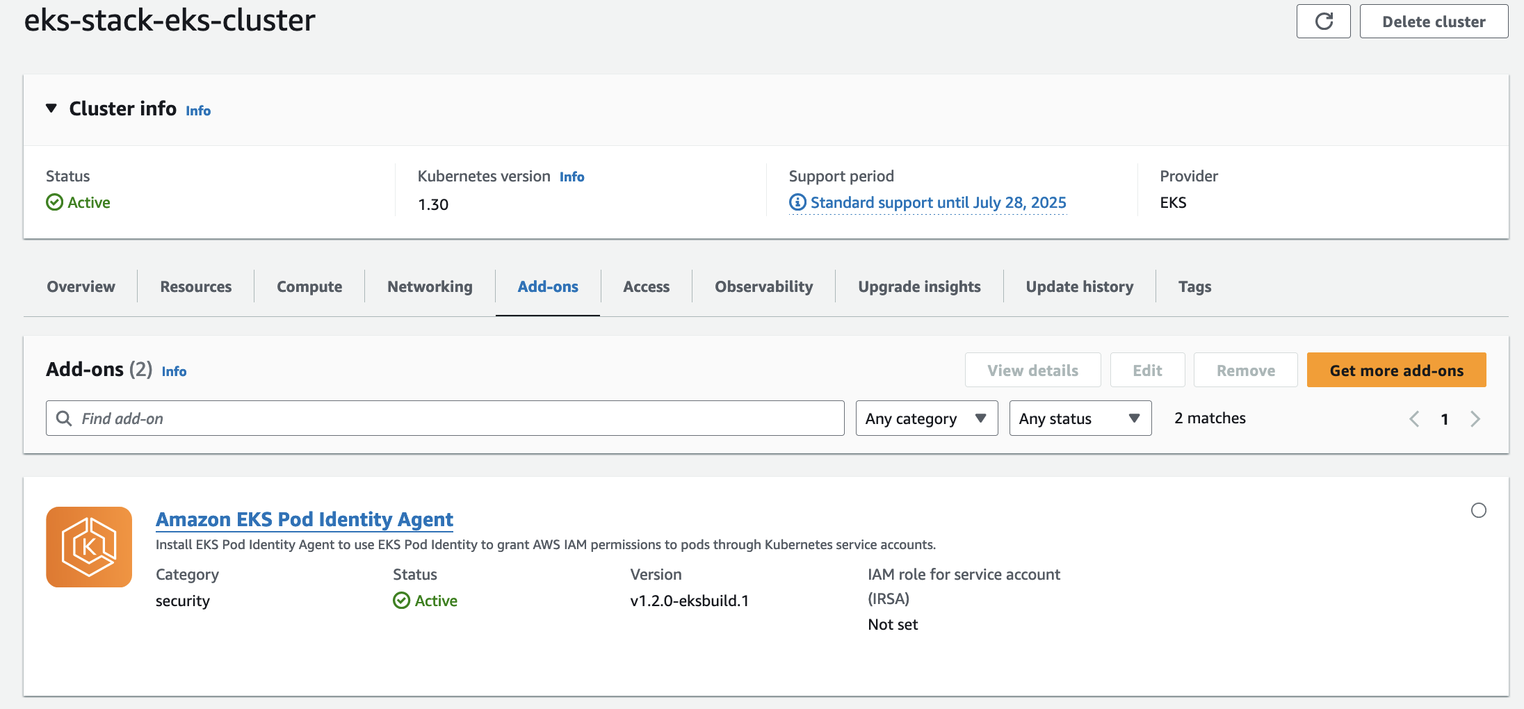Switch to the Update history tab
The height and width of the screenshot is (709, 1524).
[x=1079, y=286]
